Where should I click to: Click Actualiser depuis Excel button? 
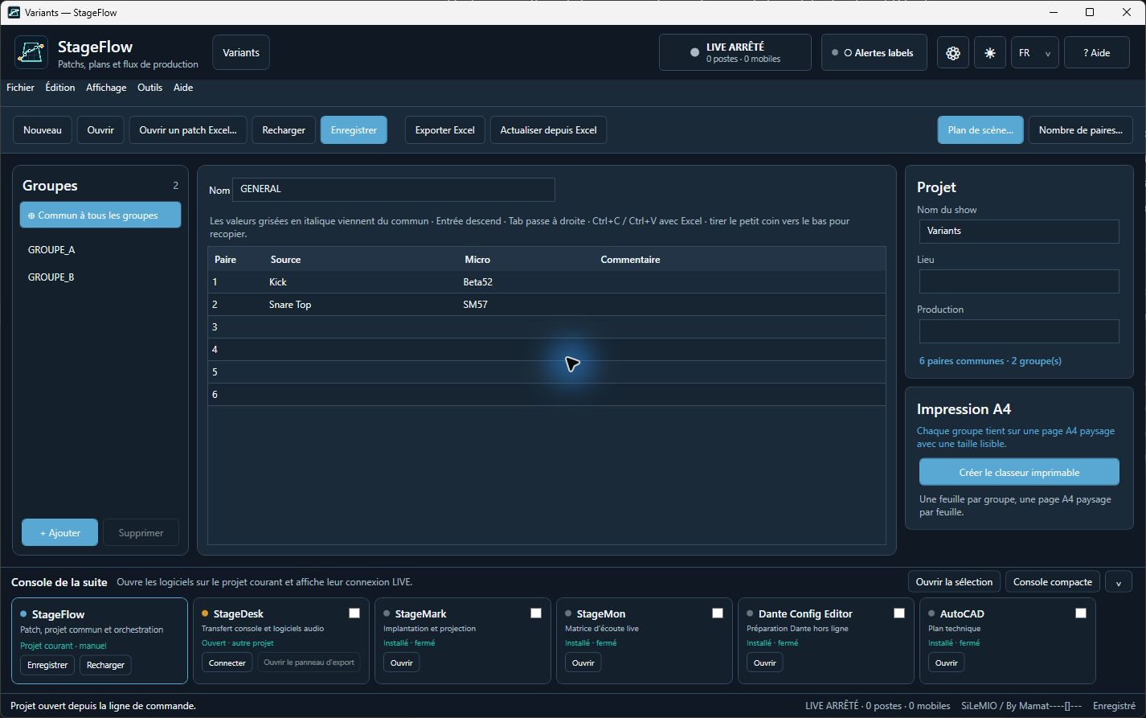[x=549, y=130]
